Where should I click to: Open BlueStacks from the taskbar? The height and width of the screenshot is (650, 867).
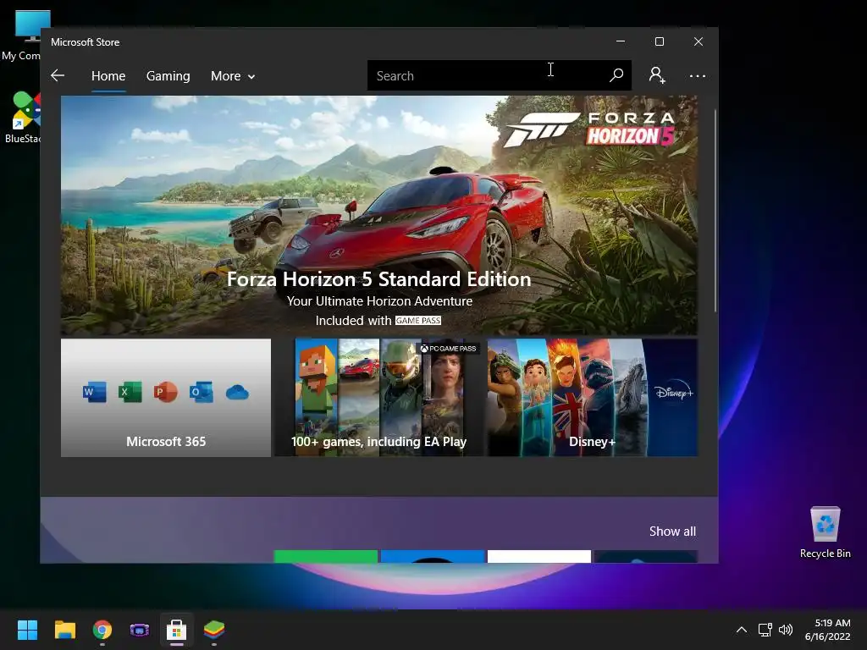(x=214, y=630)
